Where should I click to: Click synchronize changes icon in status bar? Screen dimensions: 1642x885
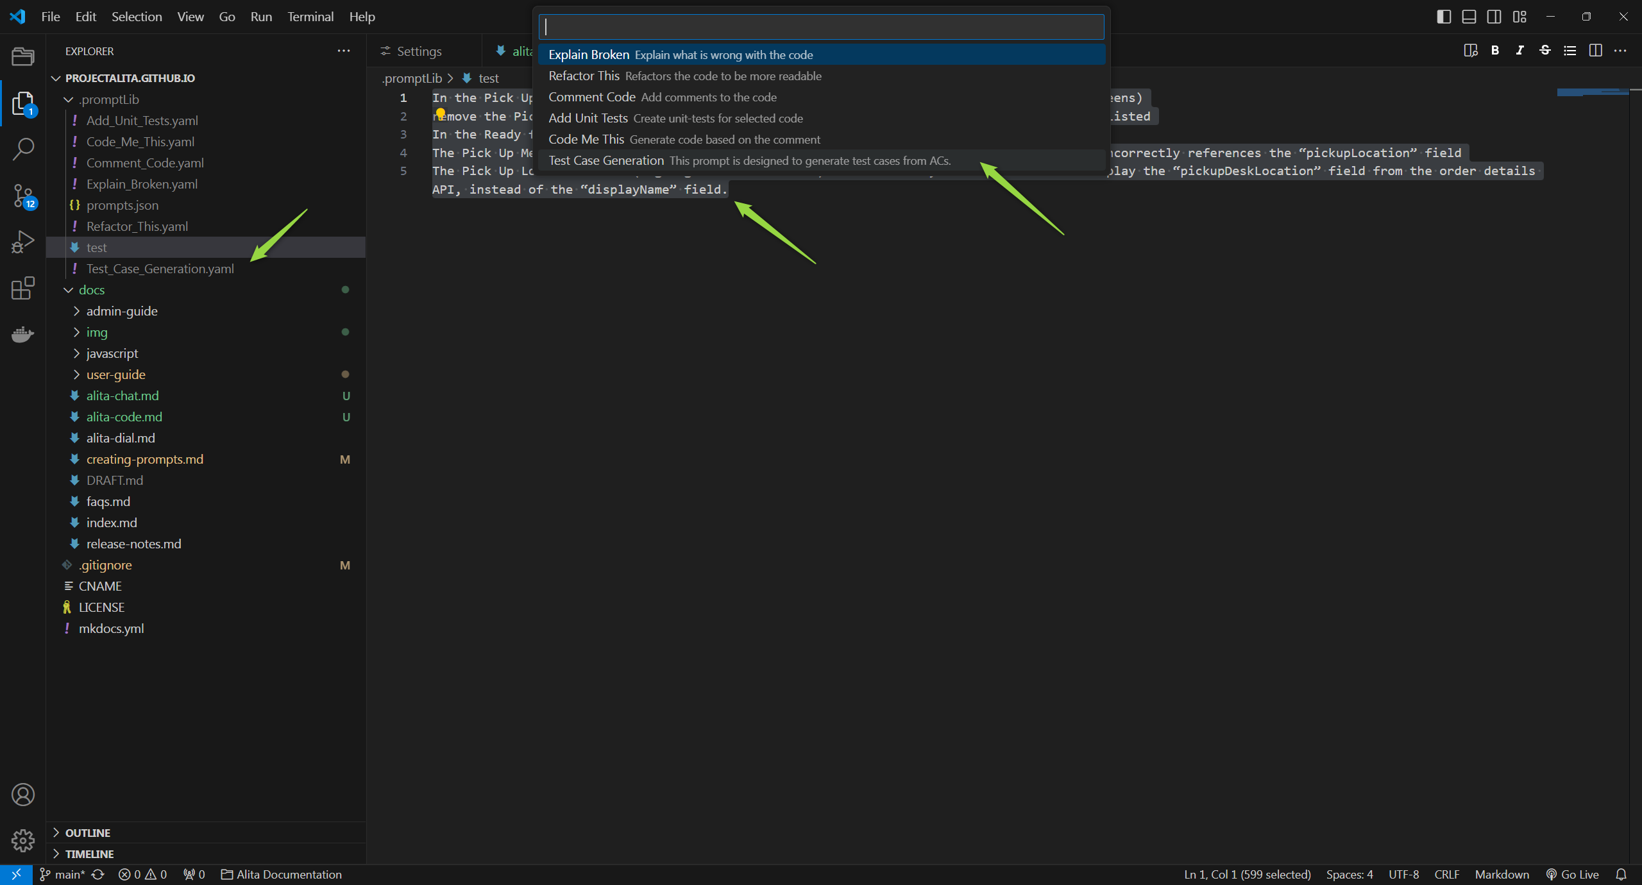[98, 874]
